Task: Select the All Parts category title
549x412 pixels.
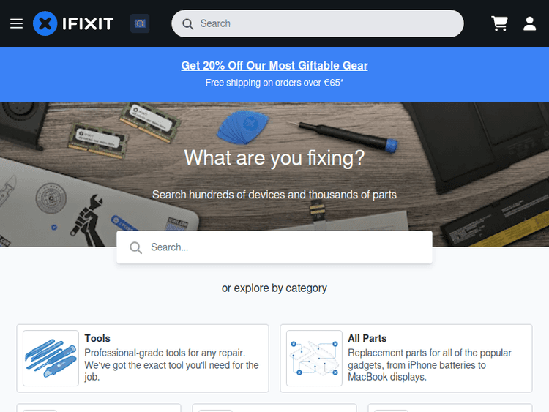Action: (367, 338)
